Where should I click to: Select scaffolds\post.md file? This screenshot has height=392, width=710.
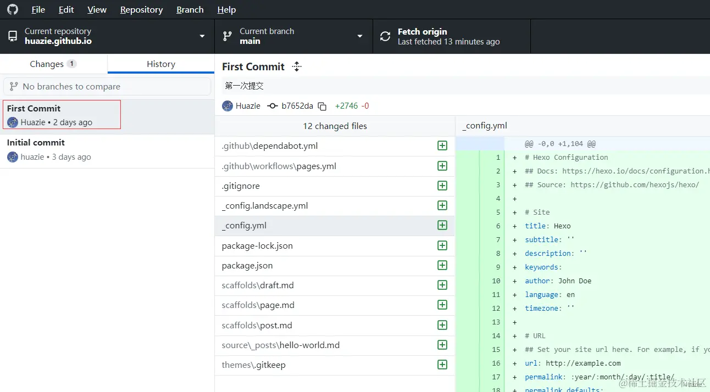335,325
